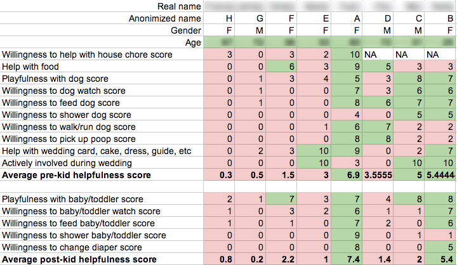
Task: Click pre-kid average cell 6.9
Action: [347, 175]
